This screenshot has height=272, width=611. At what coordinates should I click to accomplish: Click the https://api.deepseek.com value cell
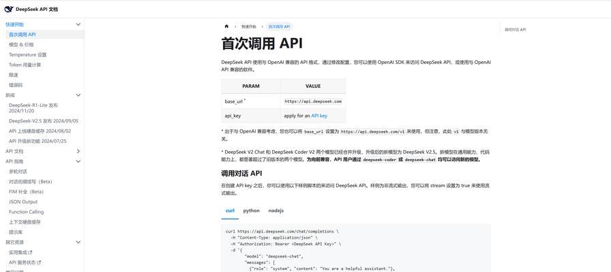pyautogui.click(x=313, y=101)
